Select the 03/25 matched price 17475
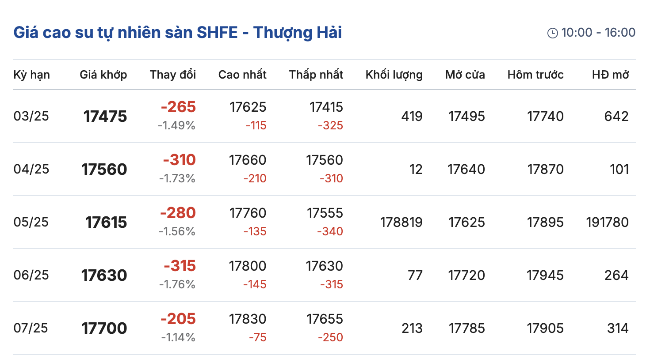 pyautogui.click(x=105, y=117)
